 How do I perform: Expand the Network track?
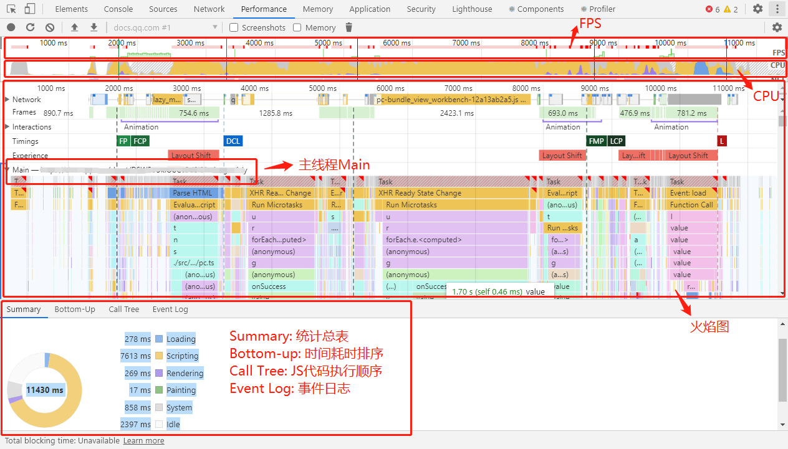coord(7,100)
